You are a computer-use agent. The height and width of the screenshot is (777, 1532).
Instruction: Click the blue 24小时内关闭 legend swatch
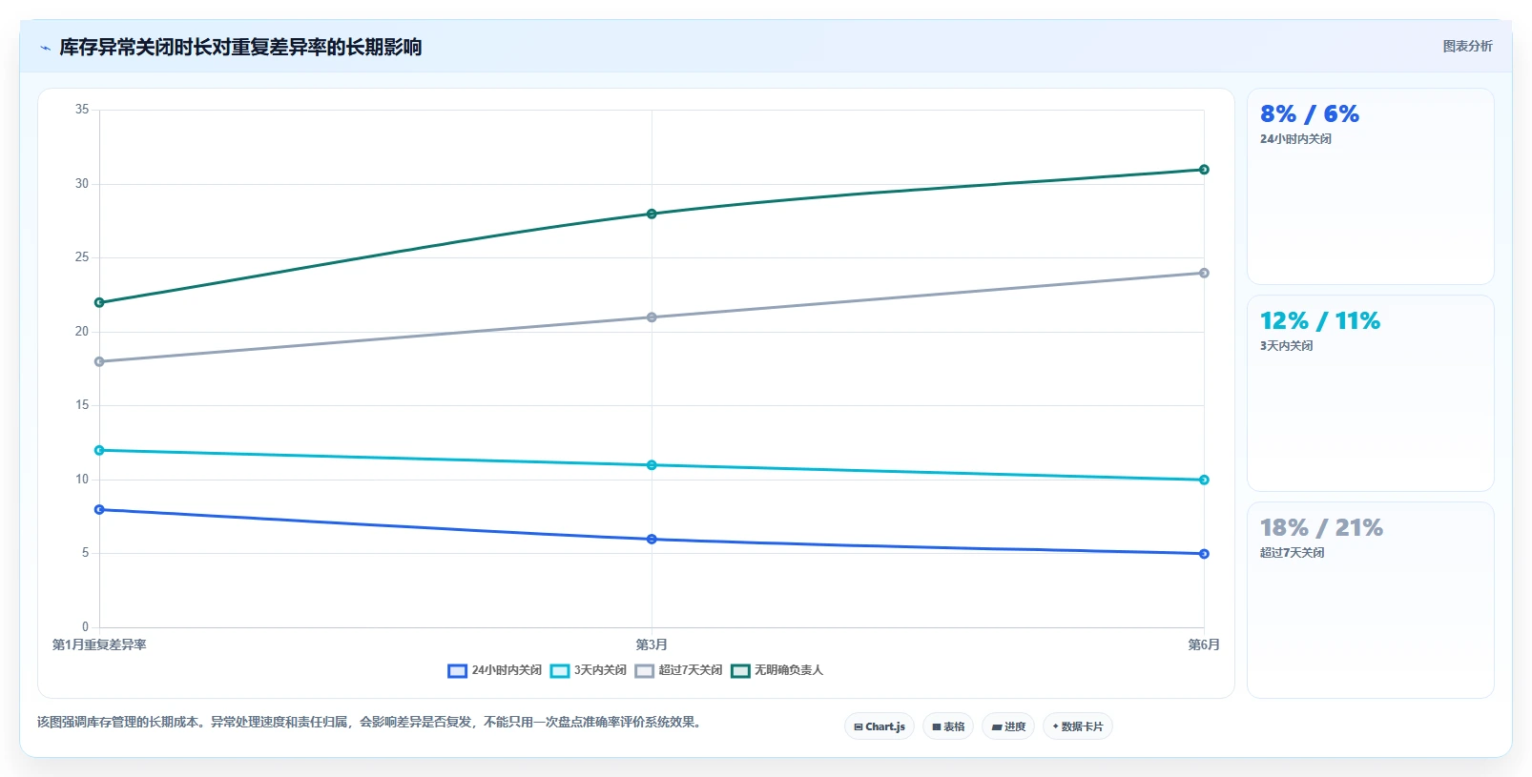click(x=457, y=671)
